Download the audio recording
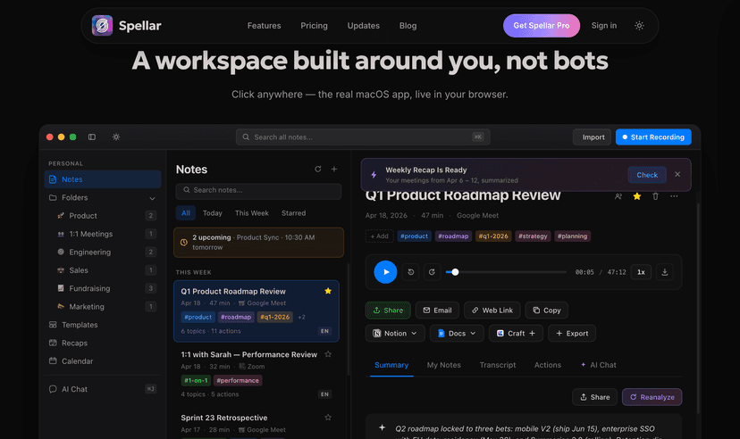740x439 pixels. coord(665,272)
